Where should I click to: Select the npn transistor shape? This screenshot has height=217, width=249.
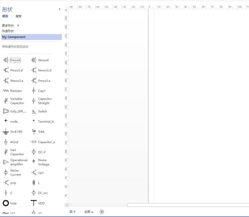click(x=37, y=173)
